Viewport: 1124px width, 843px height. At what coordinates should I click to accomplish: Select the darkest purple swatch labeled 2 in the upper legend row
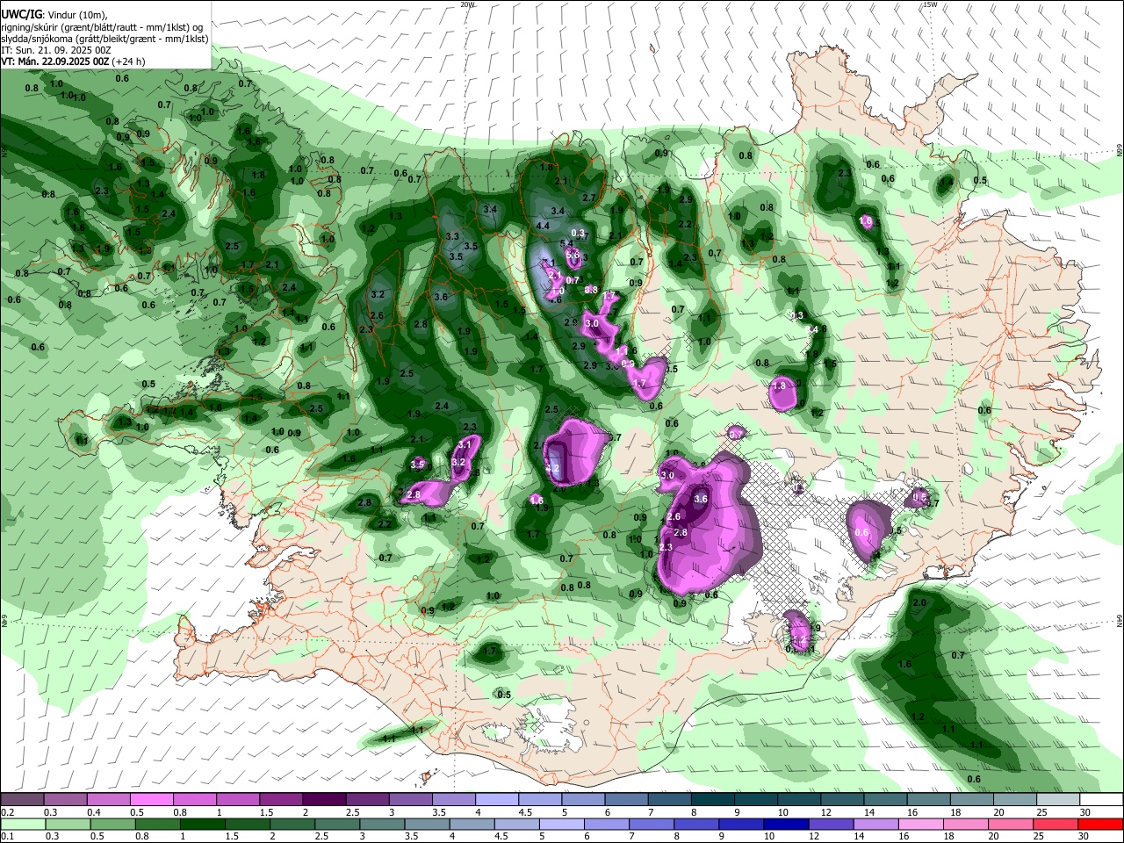coord(324,800)
